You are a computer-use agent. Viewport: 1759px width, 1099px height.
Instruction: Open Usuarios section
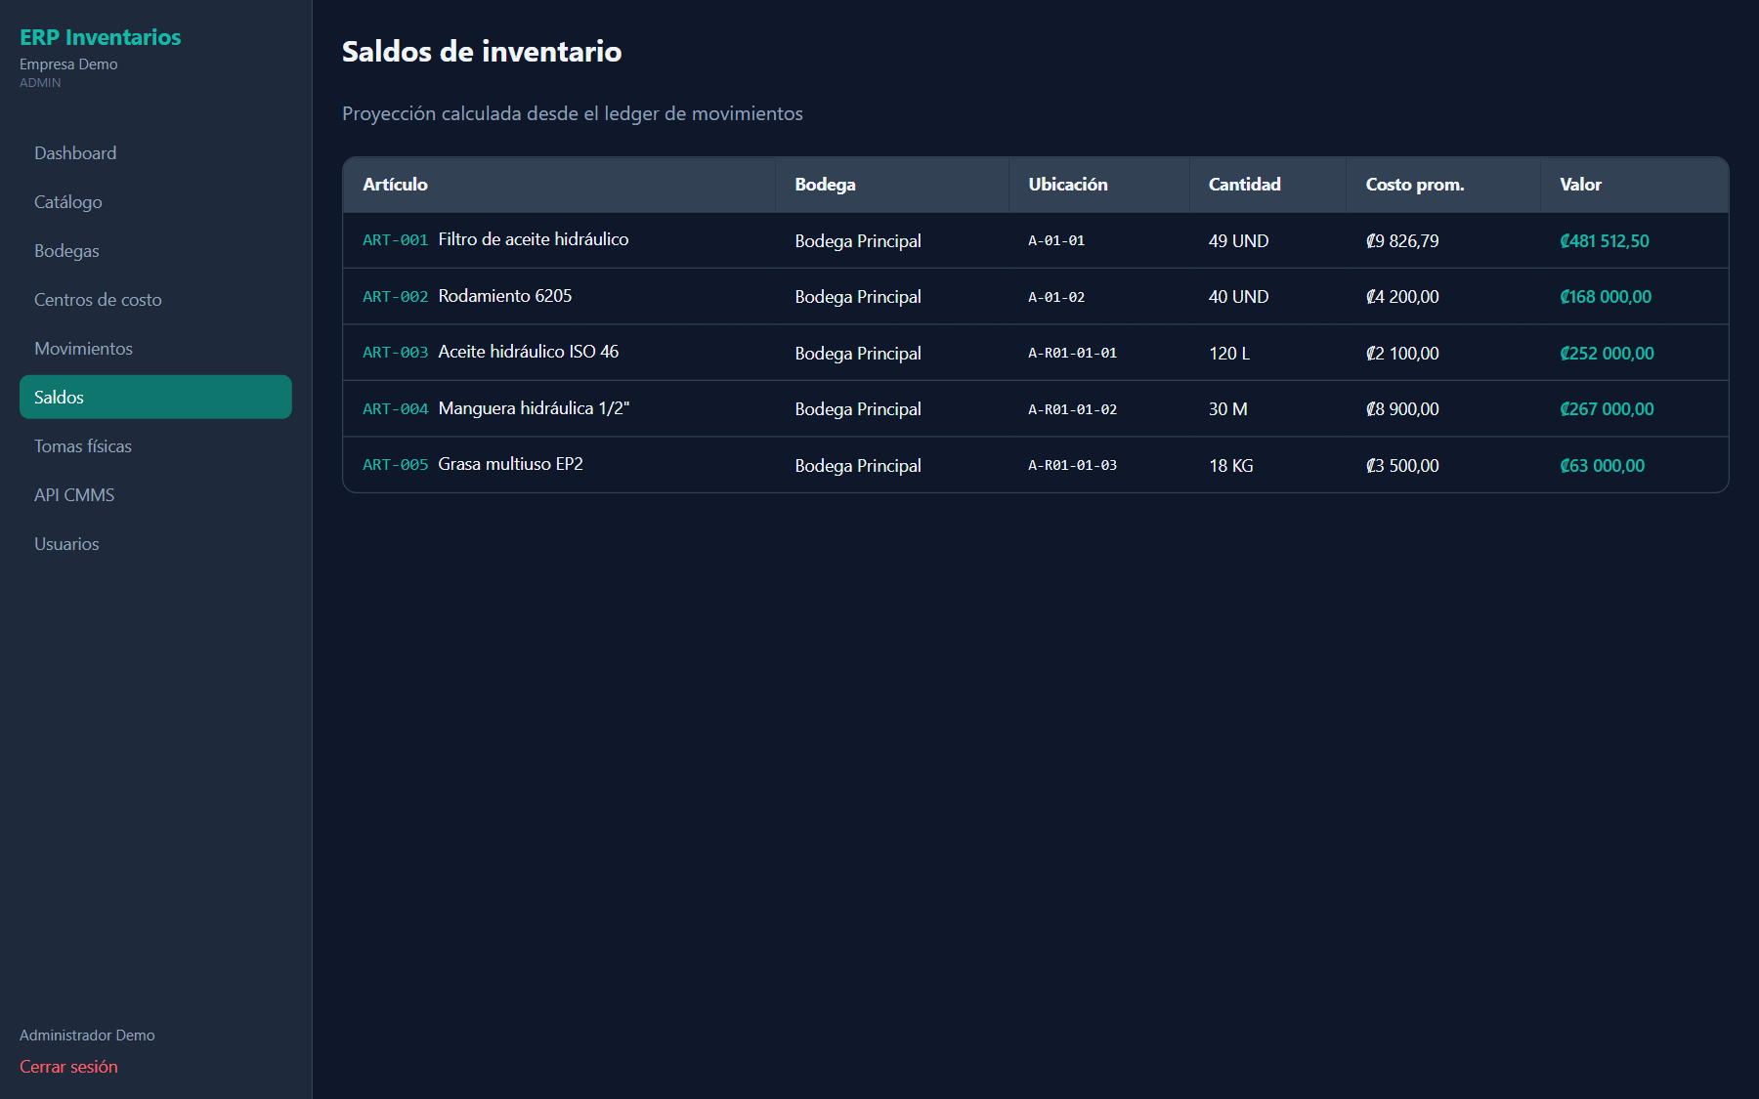[x=155, y=544]
